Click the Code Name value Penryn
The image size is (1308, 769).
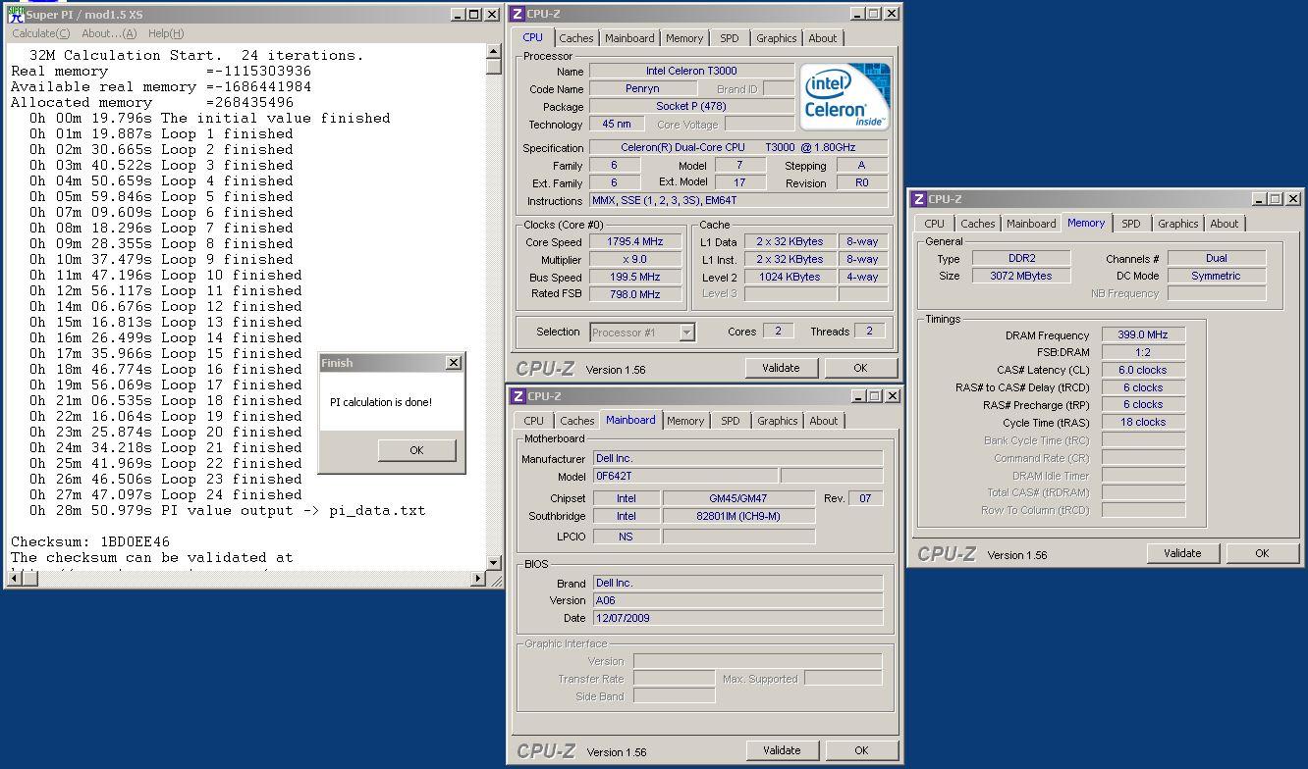click(x=642, y=88)
